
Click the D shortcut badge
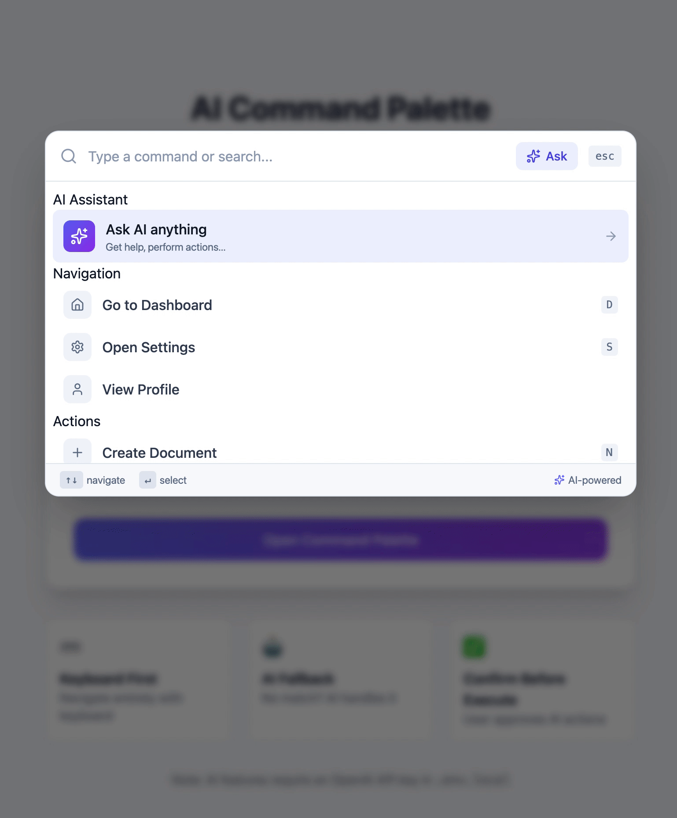[609, 305]
